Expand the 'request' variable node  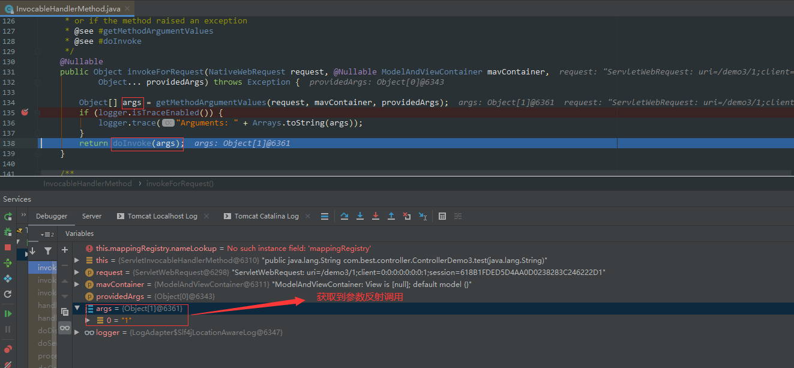click(x=77, y=273)
